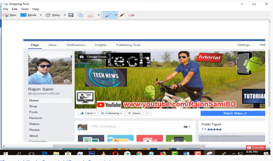Click the Rajon Sami page name
Viewport: 273px width, 161px height.
[x=41, y=89]
